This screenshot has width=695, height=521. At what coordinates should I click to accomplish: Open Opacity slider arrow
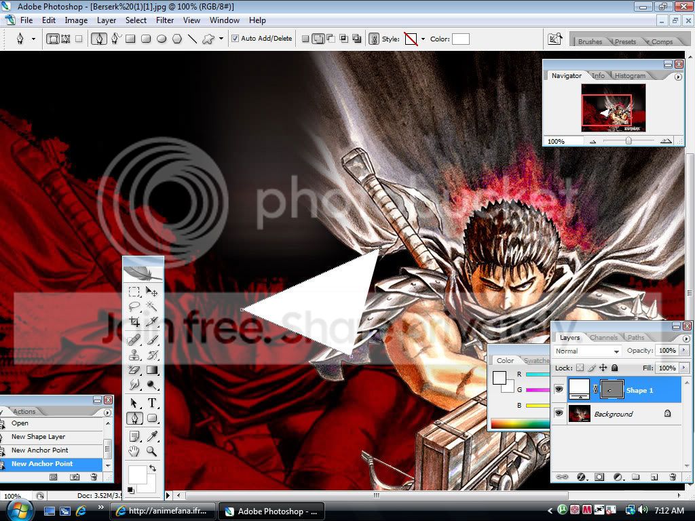coord(683,351)
